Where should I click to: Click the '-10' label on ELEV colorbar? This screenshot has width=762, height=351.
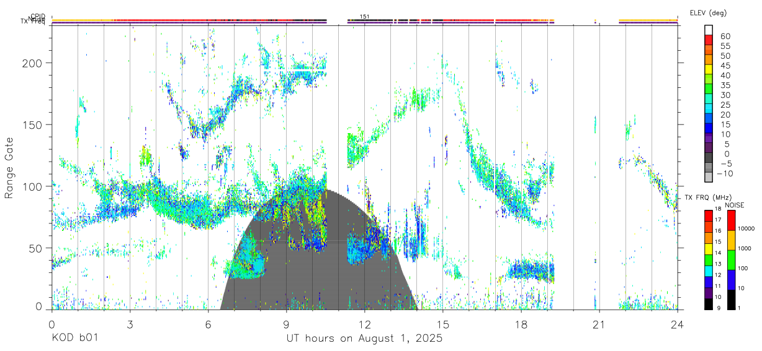(x=724, y=173)
